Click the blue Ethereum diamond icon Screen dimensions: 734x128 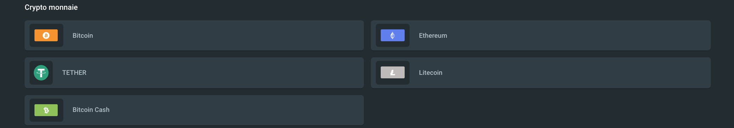click(393, 35)
